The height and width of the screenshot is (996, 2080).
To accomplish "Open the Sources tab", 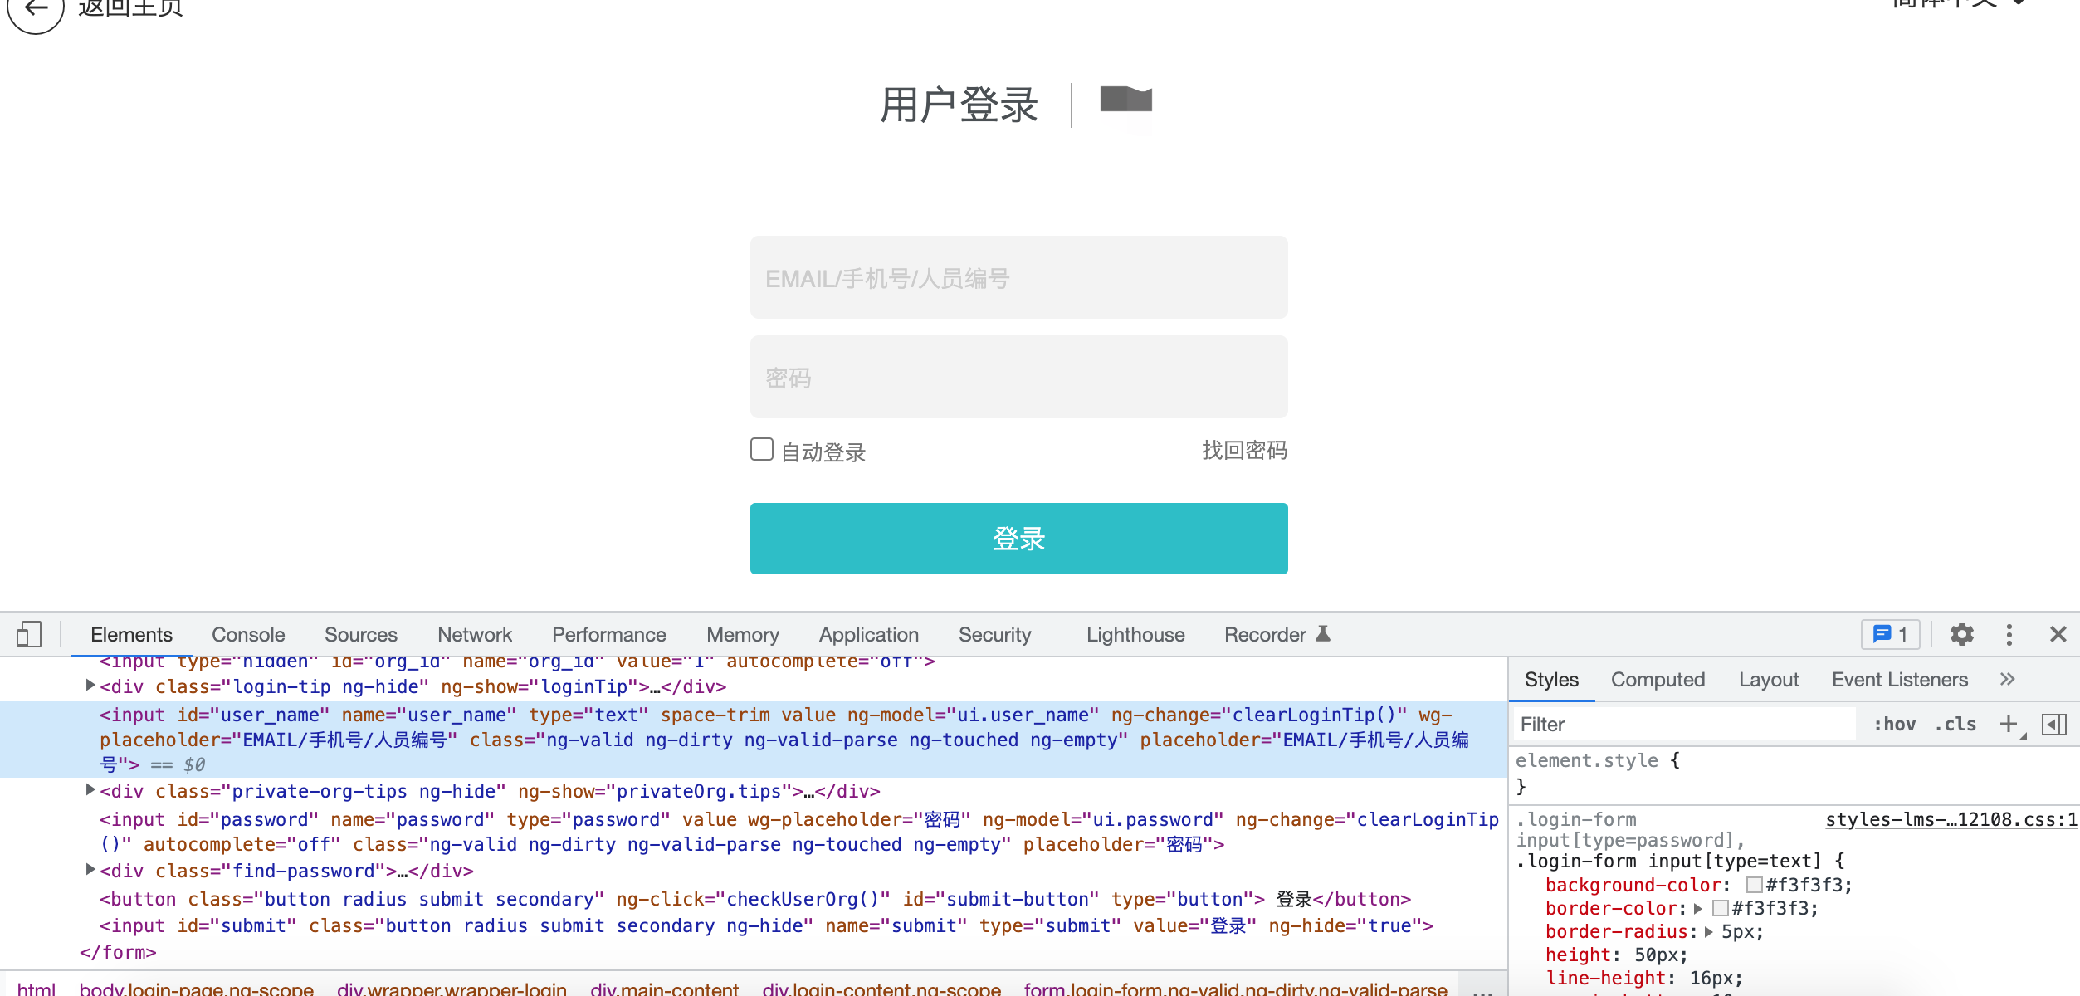I will point(360,635).
